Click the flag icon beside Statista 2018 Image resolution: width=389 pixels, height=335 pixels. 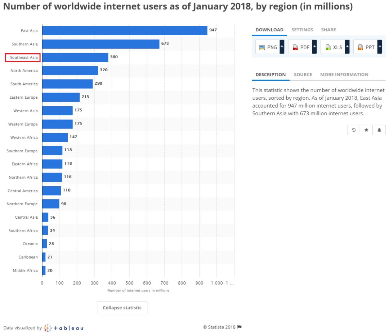[x=239, y=327]
